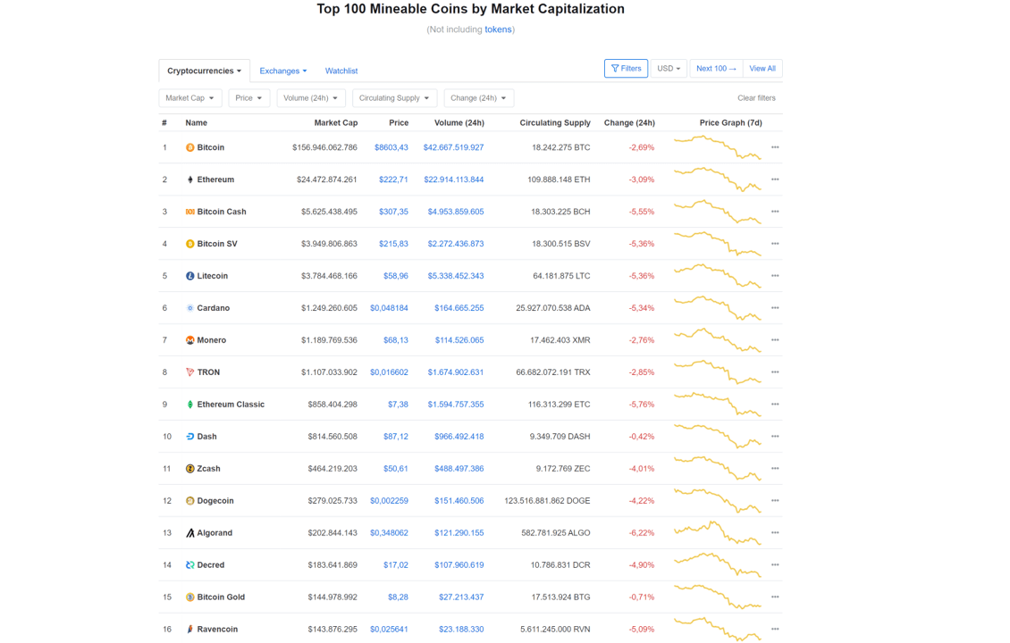Expand the Exchanges dropdown tab
This screenshot has height=643, width=1010.
[x=282, y=71]
